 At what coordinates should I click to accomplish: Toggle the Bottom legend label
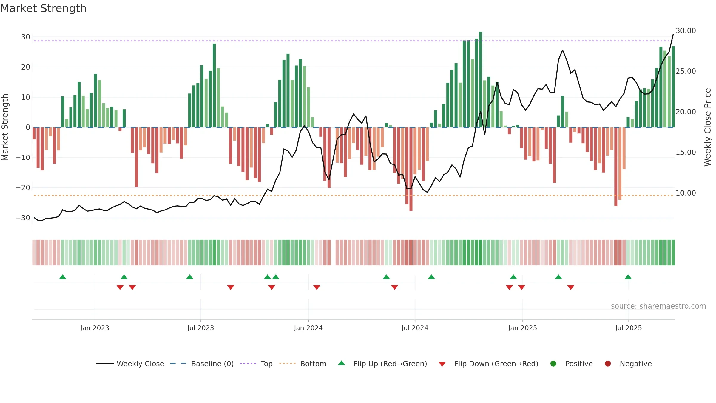[x=313, y=364]
